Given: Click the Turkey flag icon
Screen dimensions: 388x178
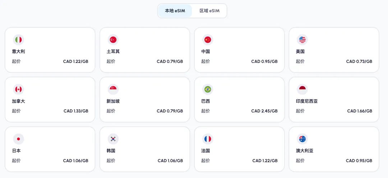Looking at the screenshot, I should tap(113, 40).
